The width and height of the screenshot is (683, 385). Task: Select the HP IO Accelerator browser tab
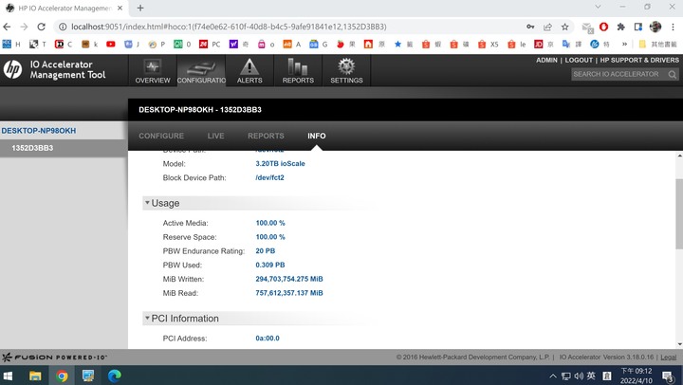click(65, 9)
